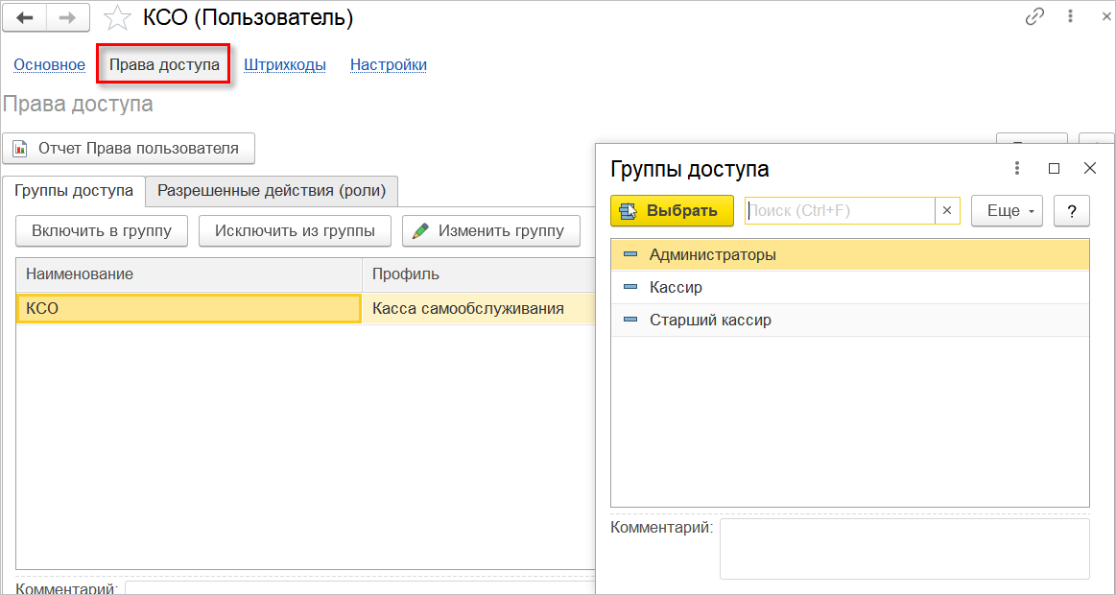Screen dimensions: 1116x595
Task: Focus the Поиск search input field
Action: click(839, 211)
